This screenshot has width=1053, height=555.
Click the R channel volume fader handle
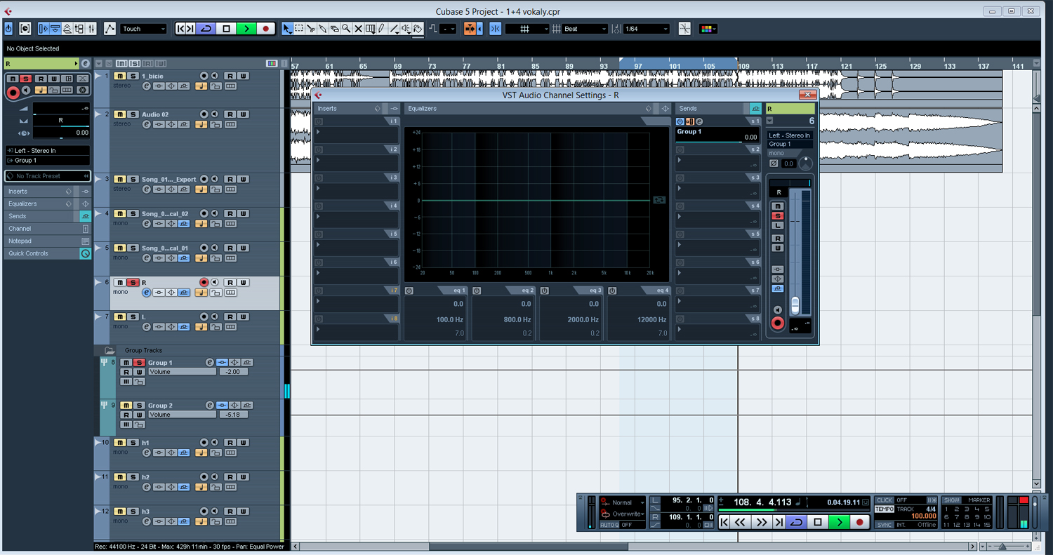[795, 306]
